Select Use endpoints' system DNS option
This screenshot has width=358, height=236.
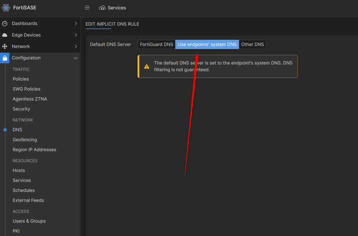click(x=207, y=45)
